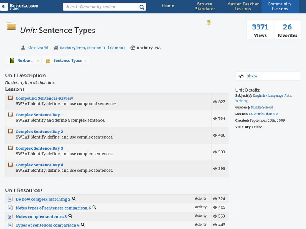Click the 26 Favorites counter box
The width and height of the screenshot is (306, 229).
click(x=287, y=30)
